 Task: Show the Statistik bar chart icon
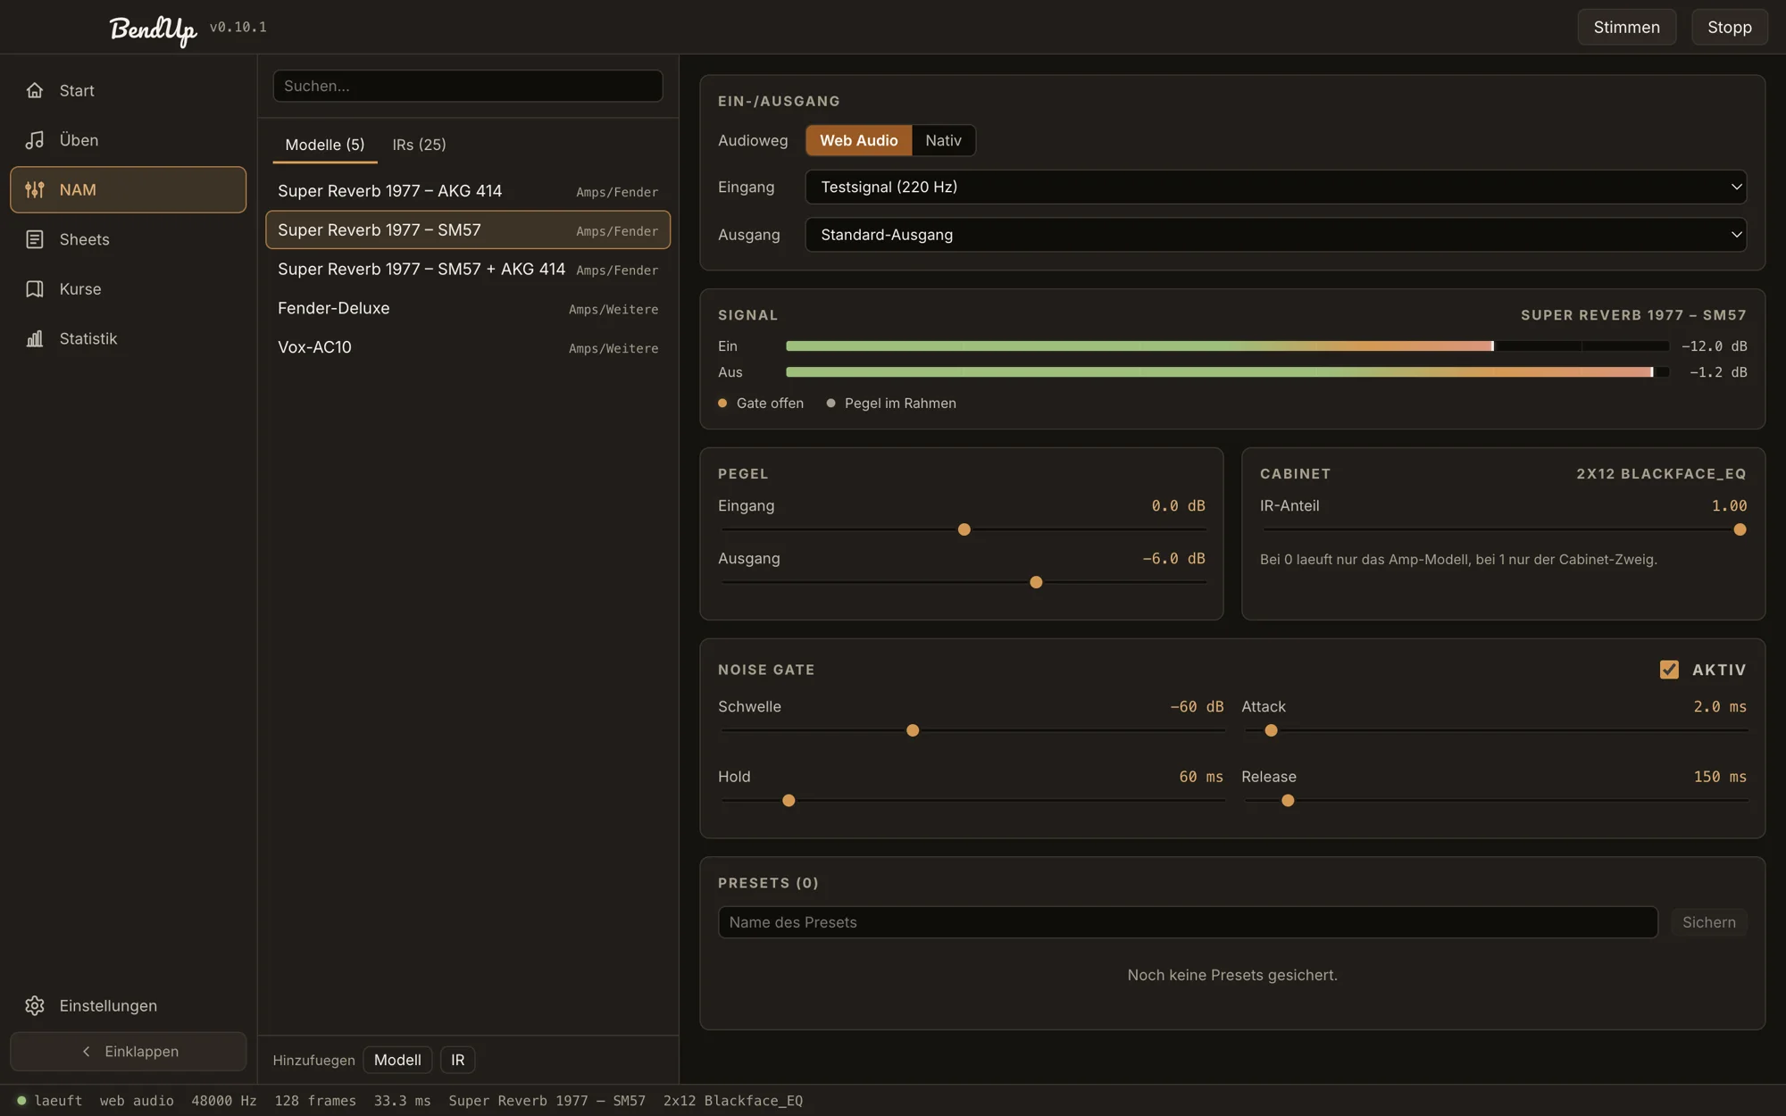pyautogui.click(x=35, y=338)
